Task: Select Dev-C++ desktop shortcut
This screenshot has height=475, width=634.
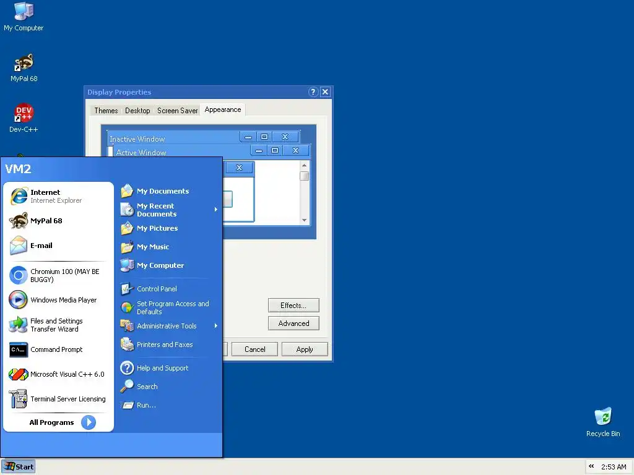Action: (x=24, y=118)
